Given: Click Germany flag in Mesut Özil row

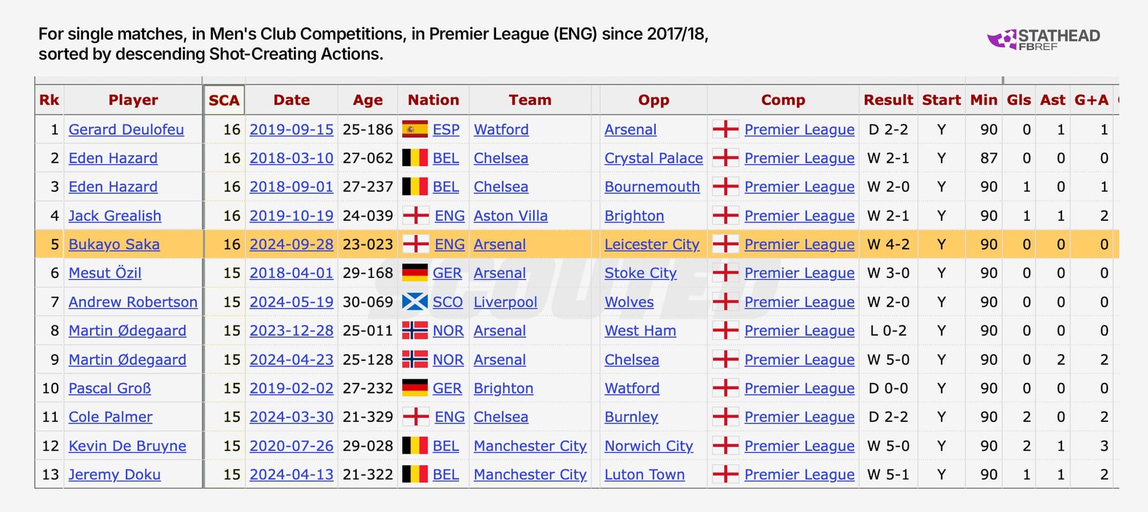Looking at the screenshot, I should 414,273.
